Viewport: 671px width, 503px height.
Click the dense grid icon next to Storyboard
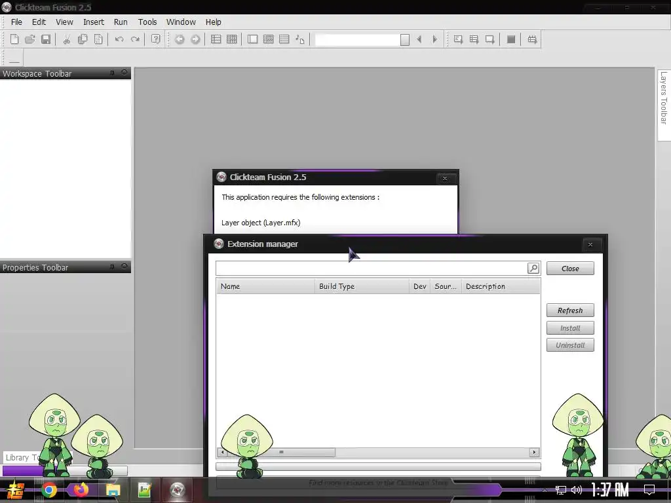pos(232,39)
